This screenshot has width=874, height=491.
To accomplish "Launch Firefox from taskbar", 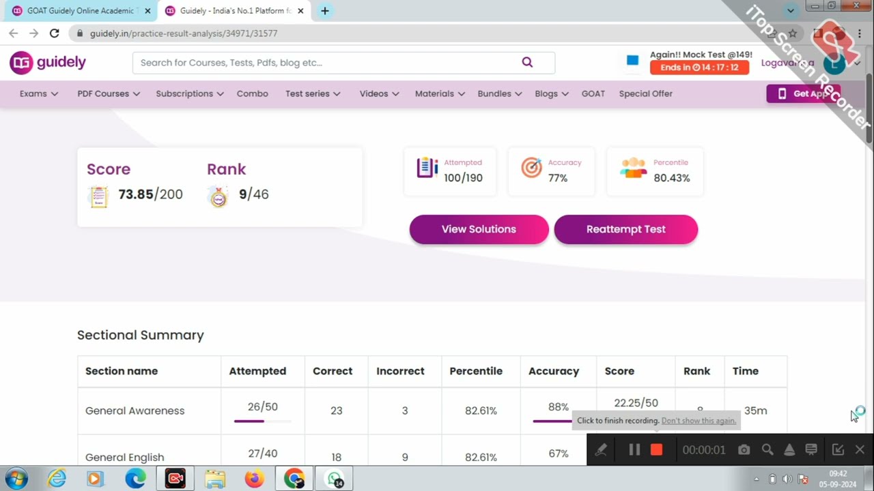I will (254, 479).
